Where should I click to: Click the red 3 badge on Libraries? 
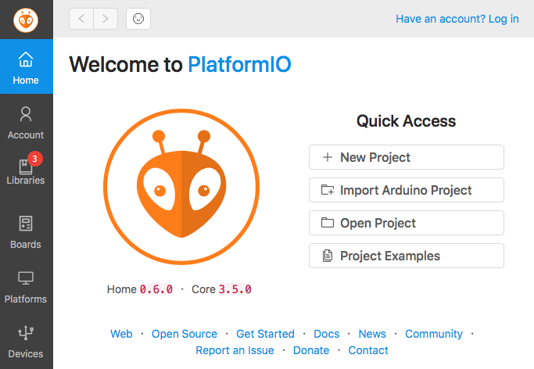click(34, 159)
